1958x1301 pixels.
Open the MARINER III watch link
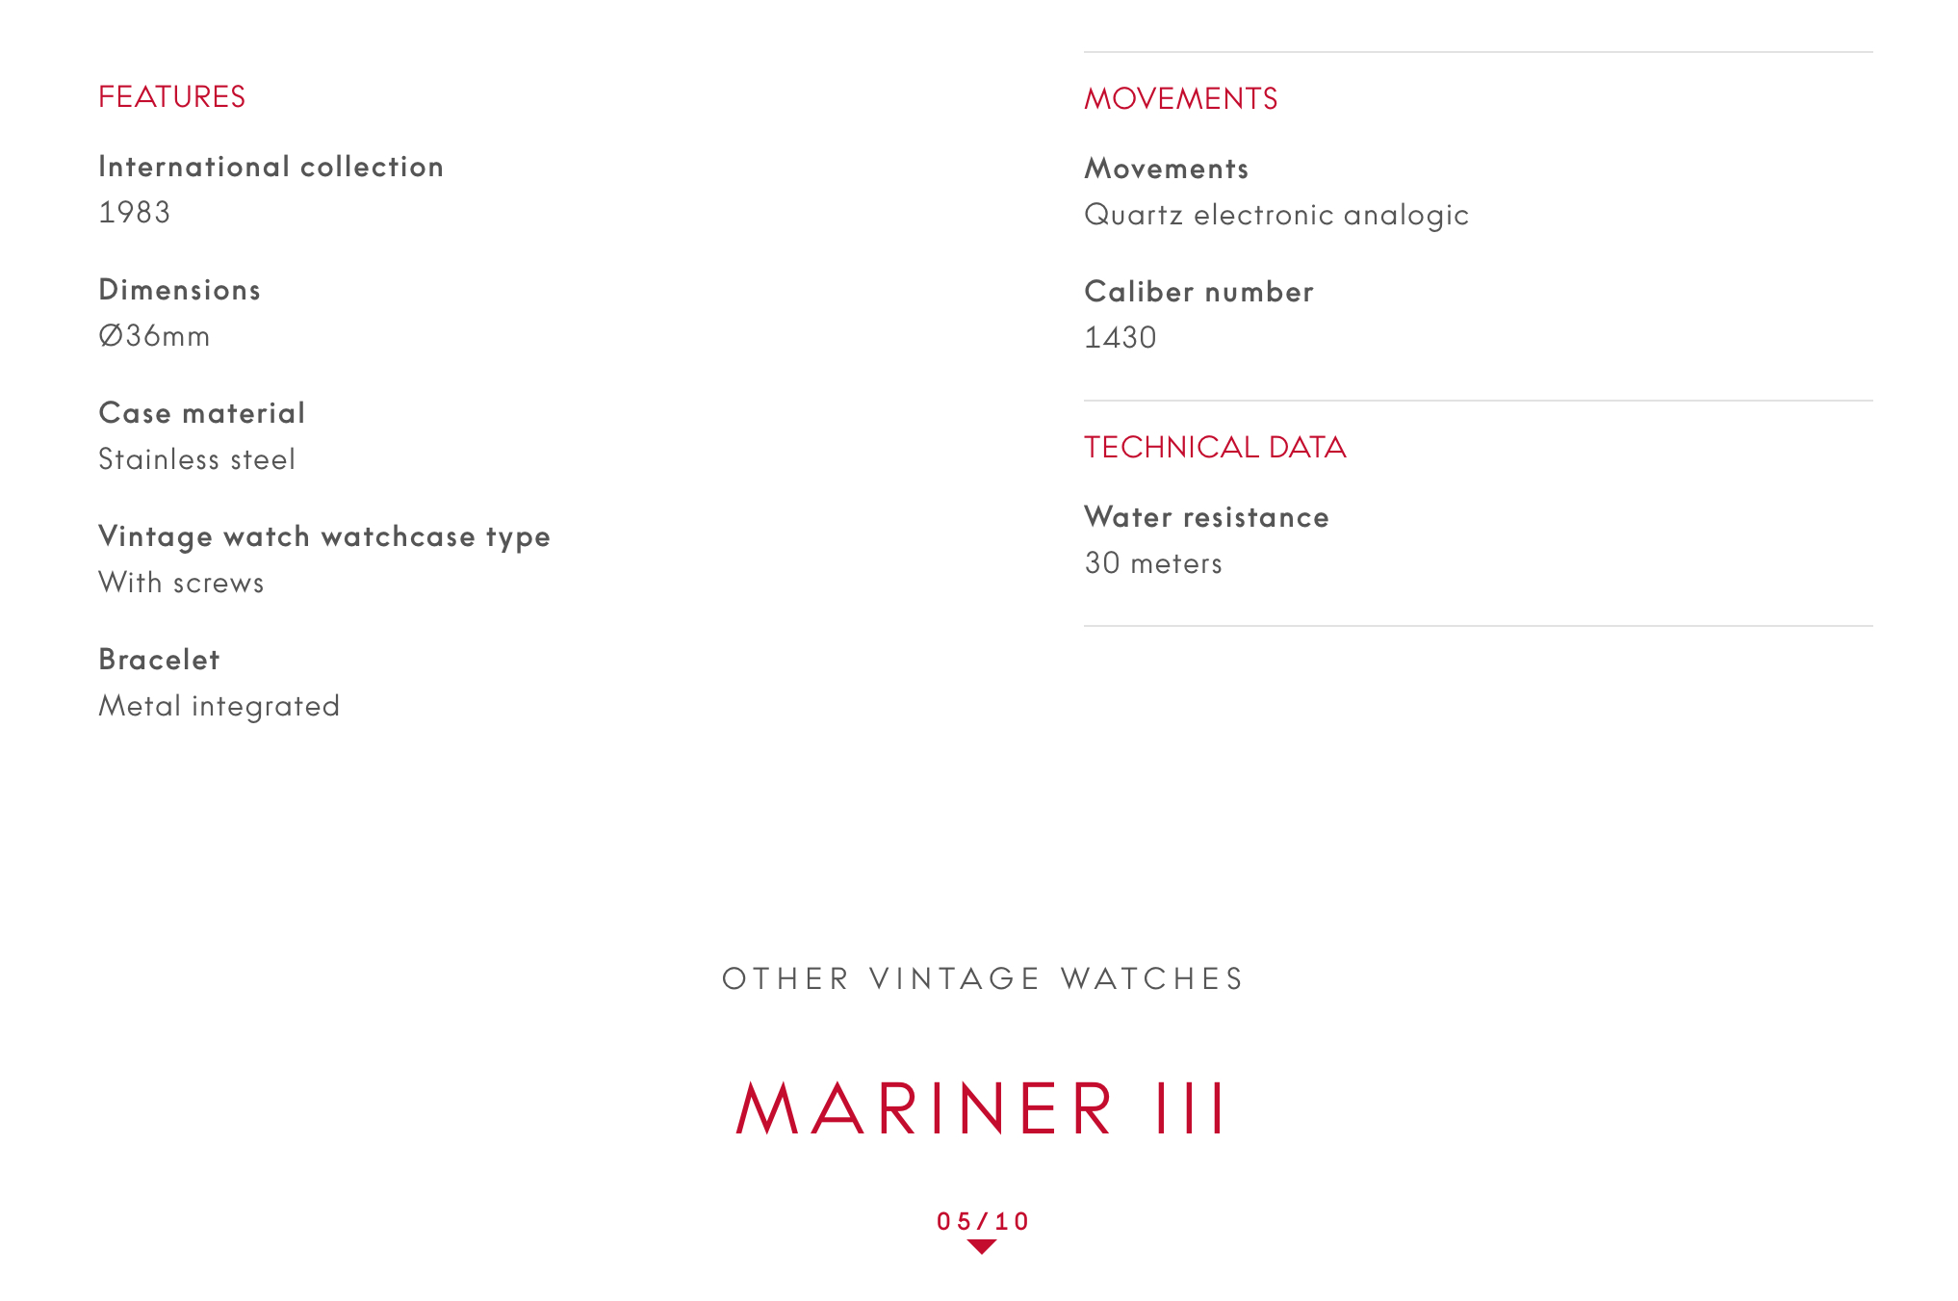pos(981,1108)
